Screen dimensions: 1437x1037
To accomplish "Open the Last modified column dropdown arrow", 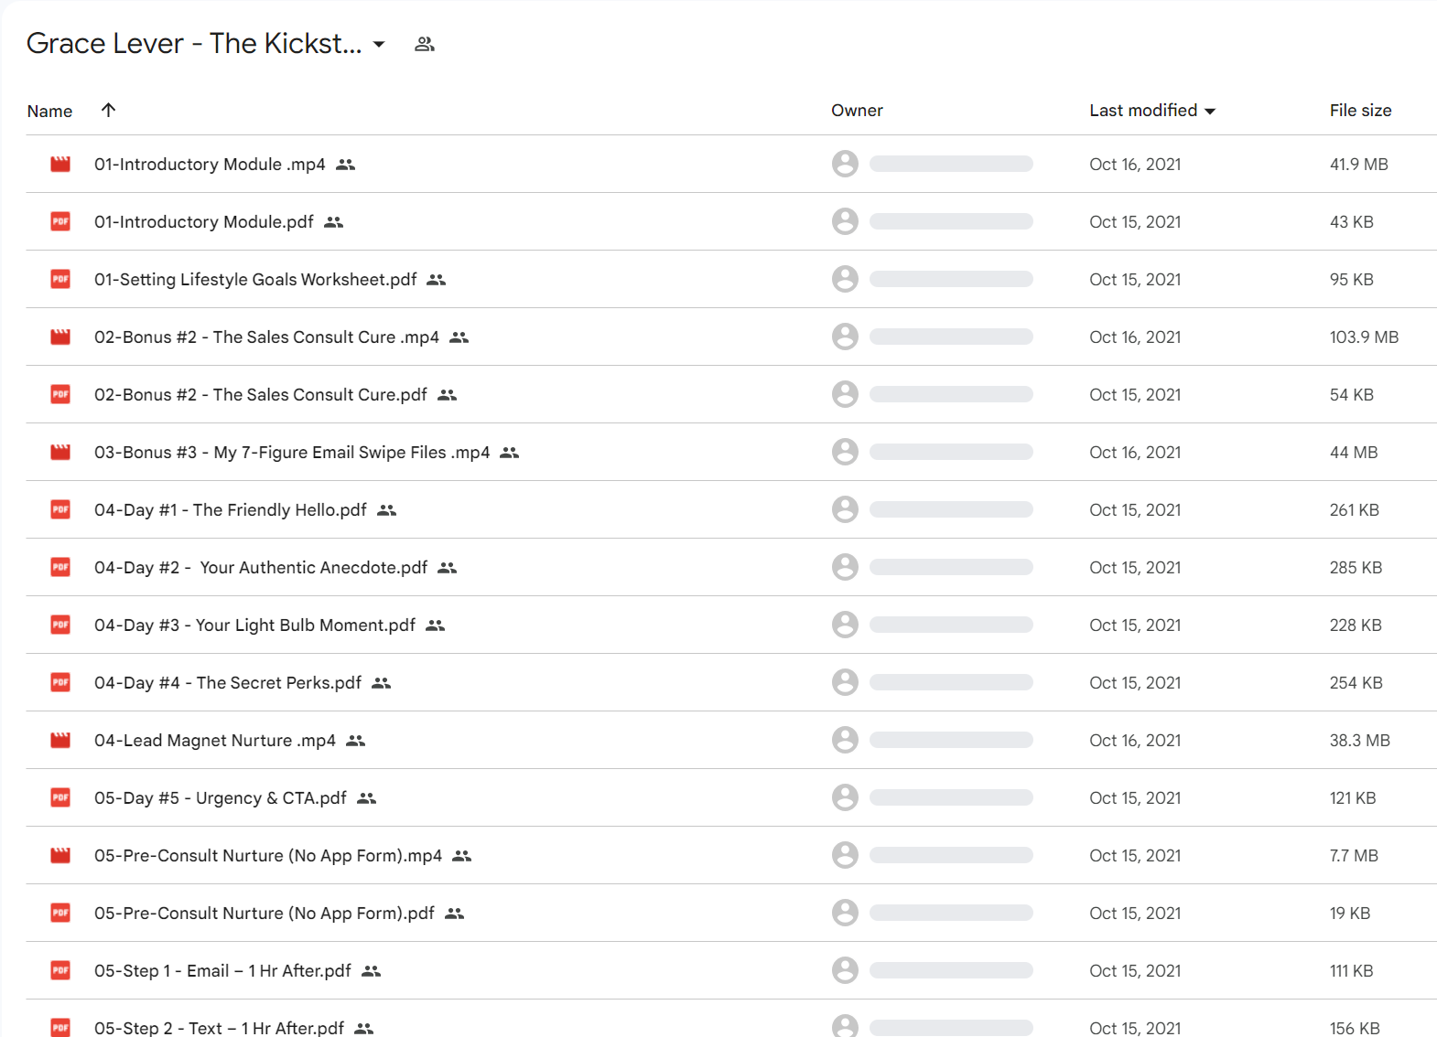I will 1210,111.
